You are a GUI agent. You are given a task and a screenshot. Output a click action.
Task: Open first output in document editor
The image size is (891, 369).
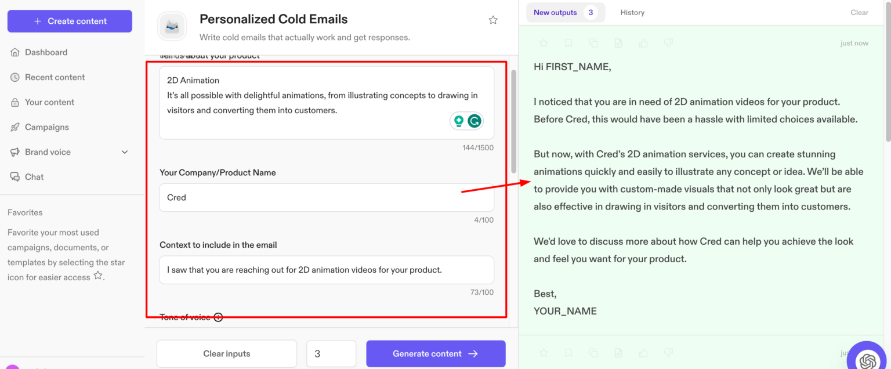click(x=618, y=43)
